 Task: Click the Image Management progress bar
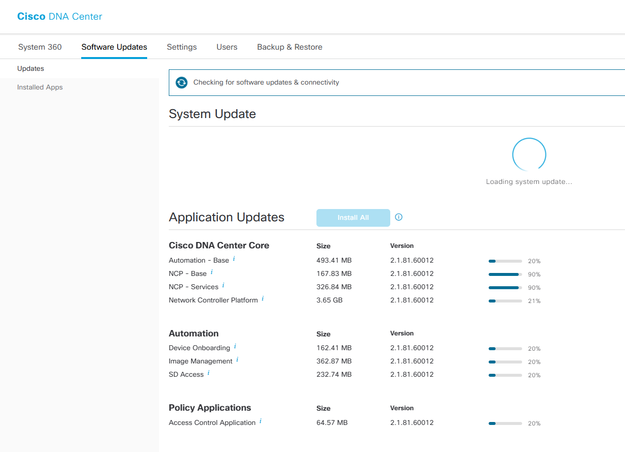click(x=505, y=362)
